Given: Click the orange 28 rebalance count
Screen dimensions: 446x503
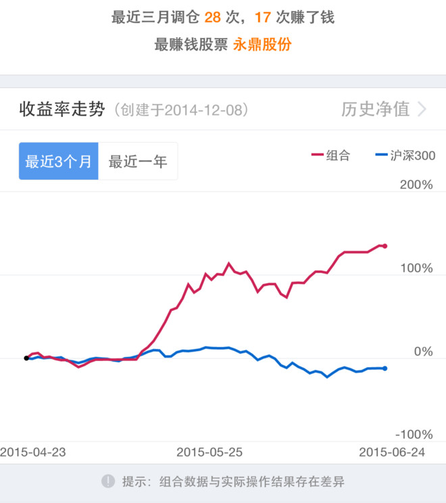Looking at the screenshot, I should click(x=213, y=18).
